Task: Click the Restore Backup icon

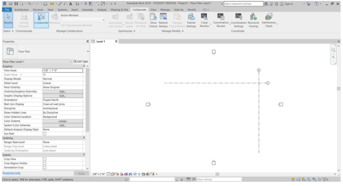Action: tap(163, 20)
